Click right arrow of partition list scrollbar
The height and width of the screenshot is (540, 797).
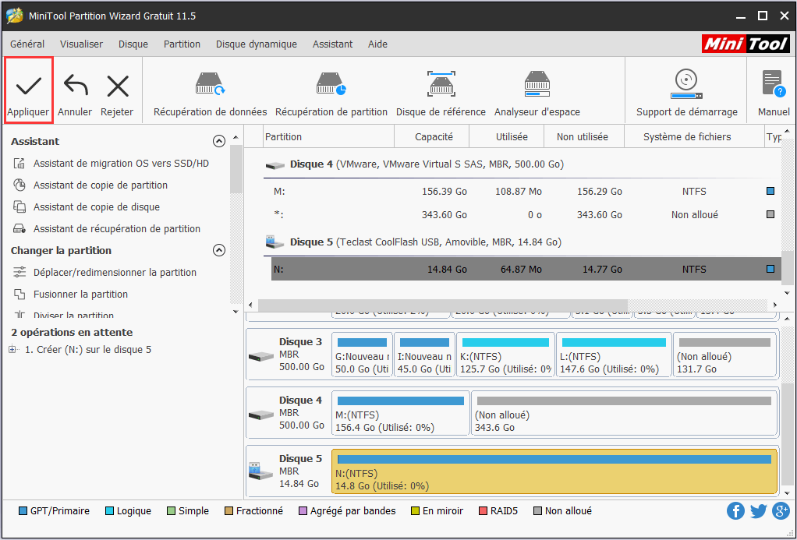775,305
